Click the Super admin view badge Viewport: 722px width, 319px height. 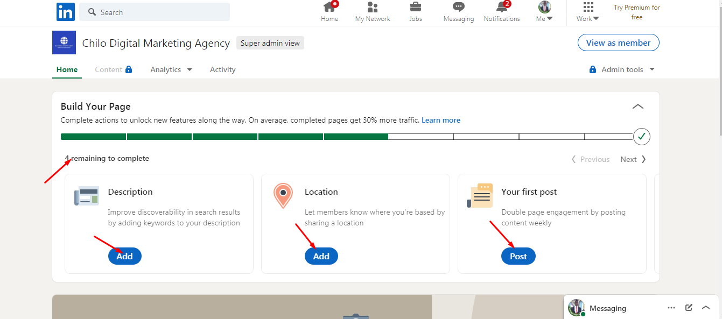click(x=270, y=43)
